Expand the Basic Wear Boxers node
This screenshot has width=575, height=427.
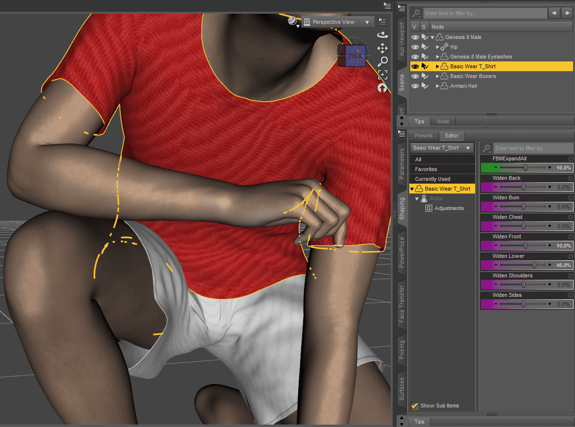coord(437,76)
